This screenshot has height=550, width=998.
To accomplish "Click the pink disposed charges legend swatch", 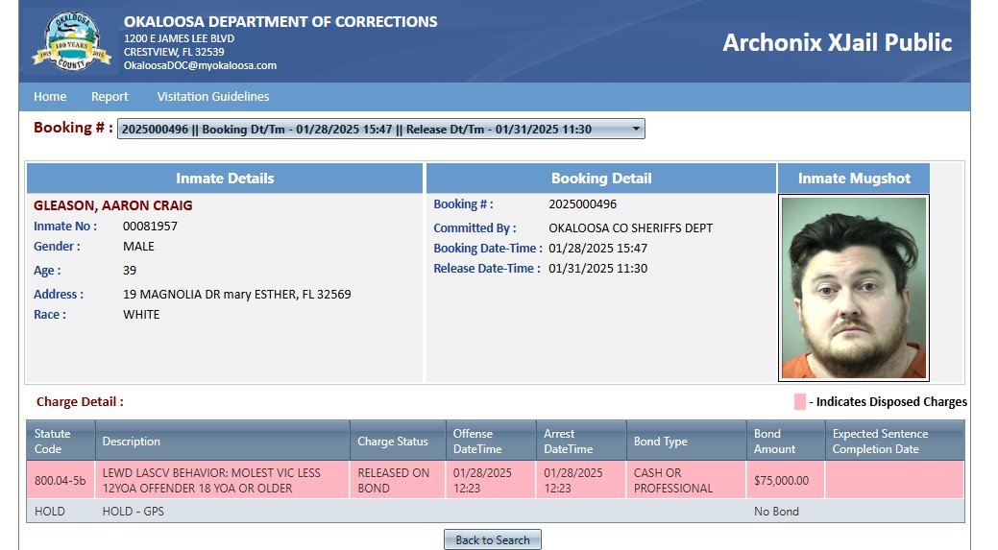I will click(799, 402).
